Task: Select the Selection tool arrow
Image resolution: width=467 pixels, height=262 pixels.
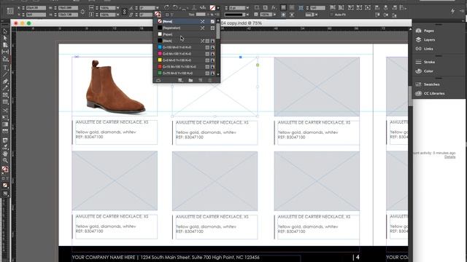Action: (x=5, y=31)
